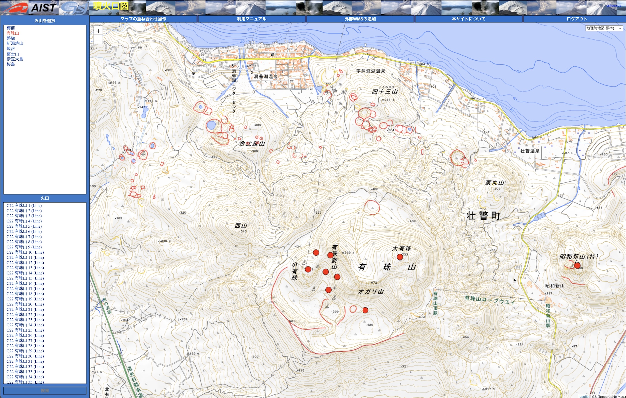Open 本サイトについて page
This screenshot has height=398, width=626.
pos(468,19)
